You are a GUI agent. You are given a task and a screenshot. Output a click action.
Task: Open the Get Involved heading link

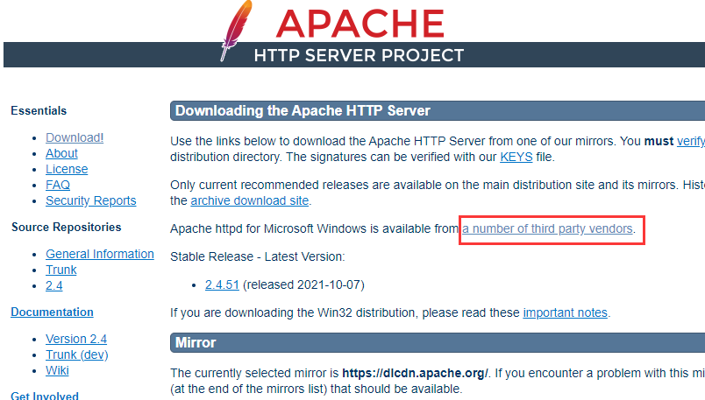[45, 396]
